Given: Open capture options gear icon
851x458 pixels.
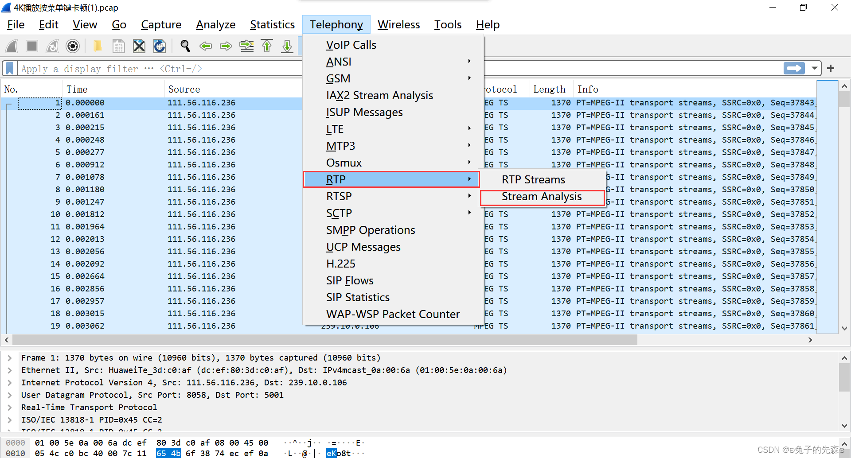Looking at the screenshot, I should [x=73, y=46].
